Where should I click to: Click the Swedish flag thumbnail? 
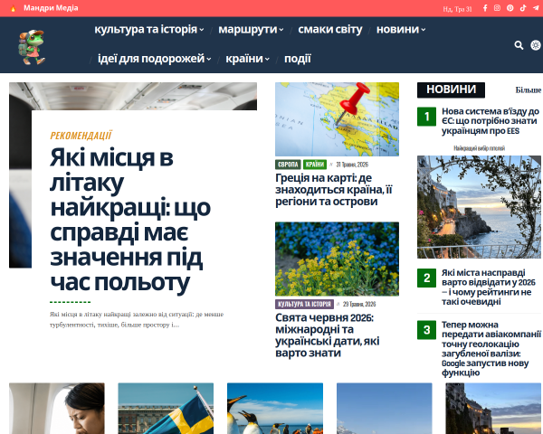click(x=166, y=409)
